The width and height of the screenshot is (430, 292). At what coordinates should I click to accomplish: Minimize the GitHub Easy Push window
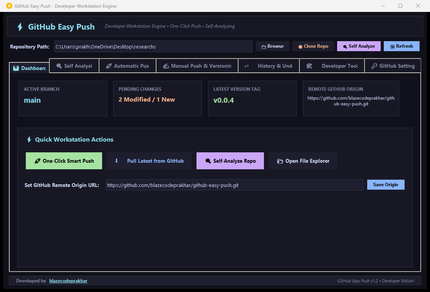[383, 6]
